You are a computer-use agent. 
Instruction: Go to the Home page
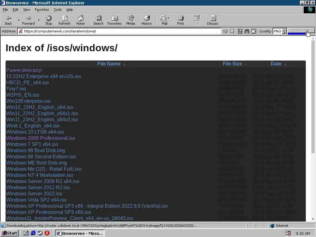tap(81, 20)
